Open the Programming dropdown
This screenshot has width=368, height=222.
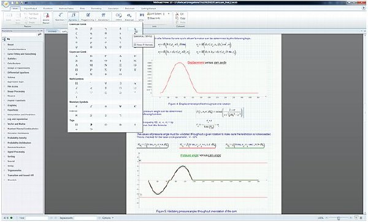tap(88, 17)
